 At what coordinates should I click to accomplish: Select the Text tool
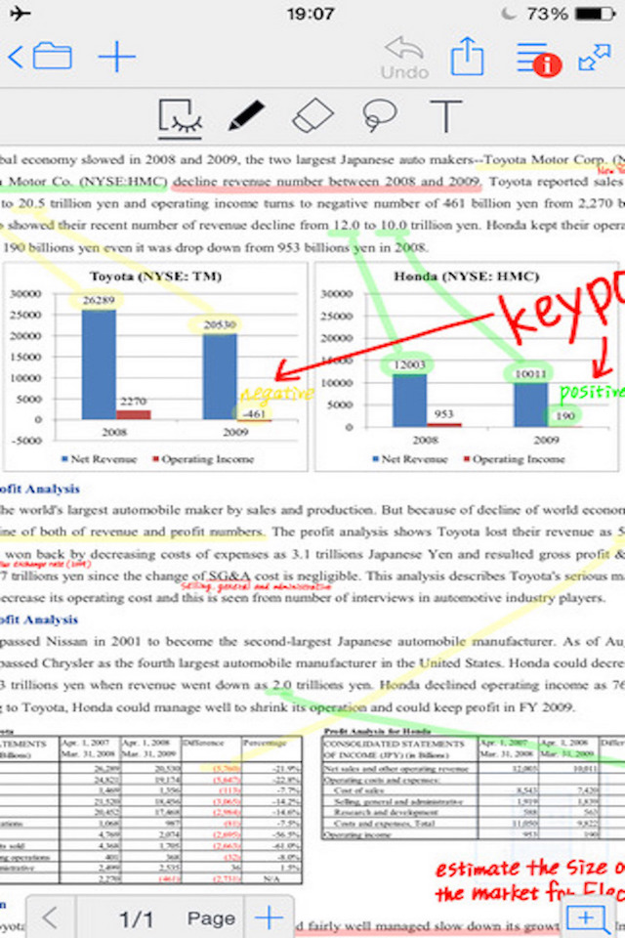point(445,116)
